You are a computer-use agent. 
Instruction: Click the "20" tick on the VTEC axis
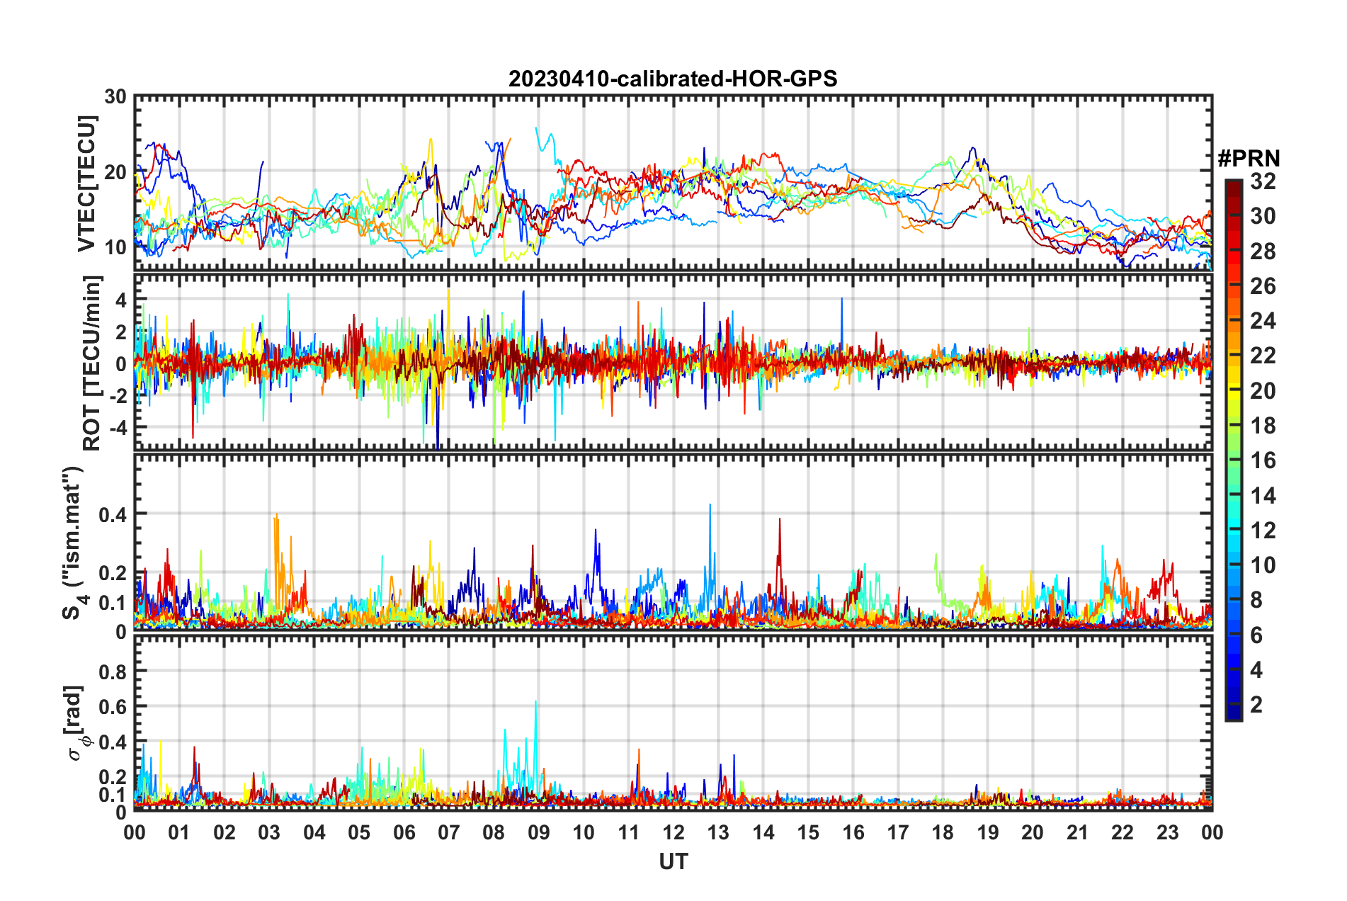pyautogui.click(x=115, y=172)
